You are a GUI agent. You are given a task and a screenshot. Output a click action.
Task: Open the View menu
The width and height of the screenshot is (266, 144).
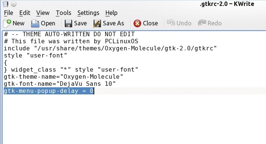click(43, 13)
